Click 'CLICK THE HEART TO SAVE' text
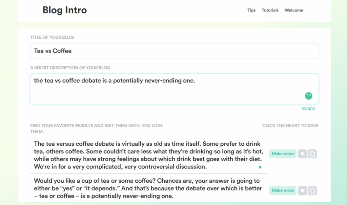 click(290, 125)
